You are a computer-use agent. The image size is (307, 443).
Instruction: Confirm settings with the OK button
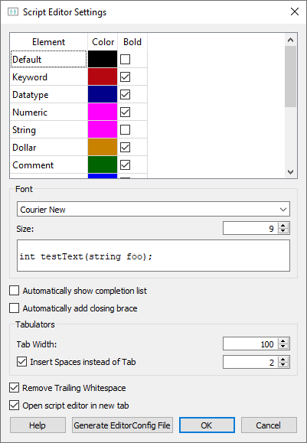coord(207,425)
